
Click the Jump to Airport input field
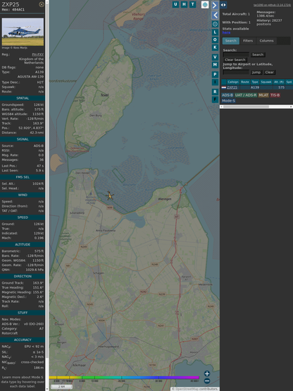pyautogui.click(x=236, y=72)
